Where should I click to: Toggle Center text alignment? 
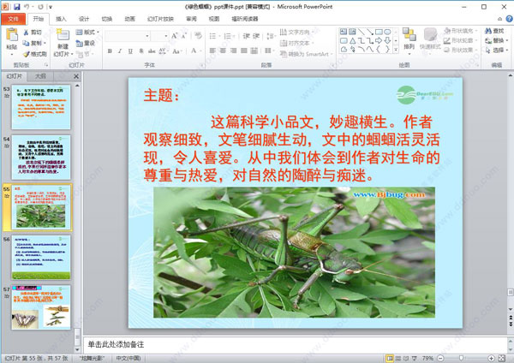[x=223, y=51]
